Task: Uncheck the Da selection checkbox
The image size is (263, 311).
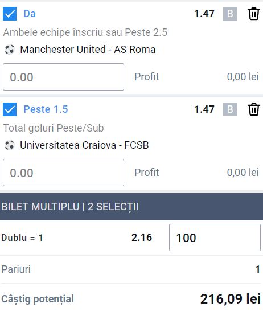Action: 10,14
